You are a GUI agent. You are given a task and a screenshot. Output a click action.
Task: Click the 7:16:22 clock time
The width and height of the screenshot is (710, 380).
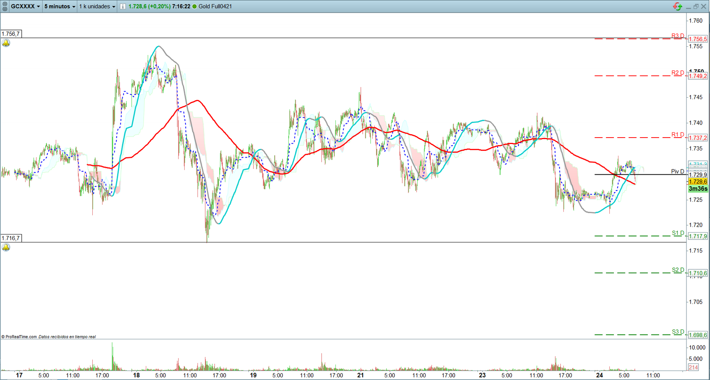[x=181, y=6]
